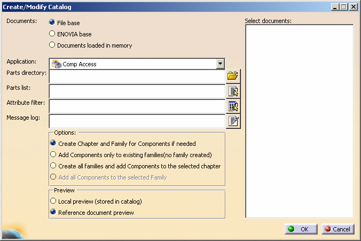Maximize the Create/Modify Catalog dialog
The width and height of the screenshot is (361, 241).
pyautogui.click(x=344, y=7)
